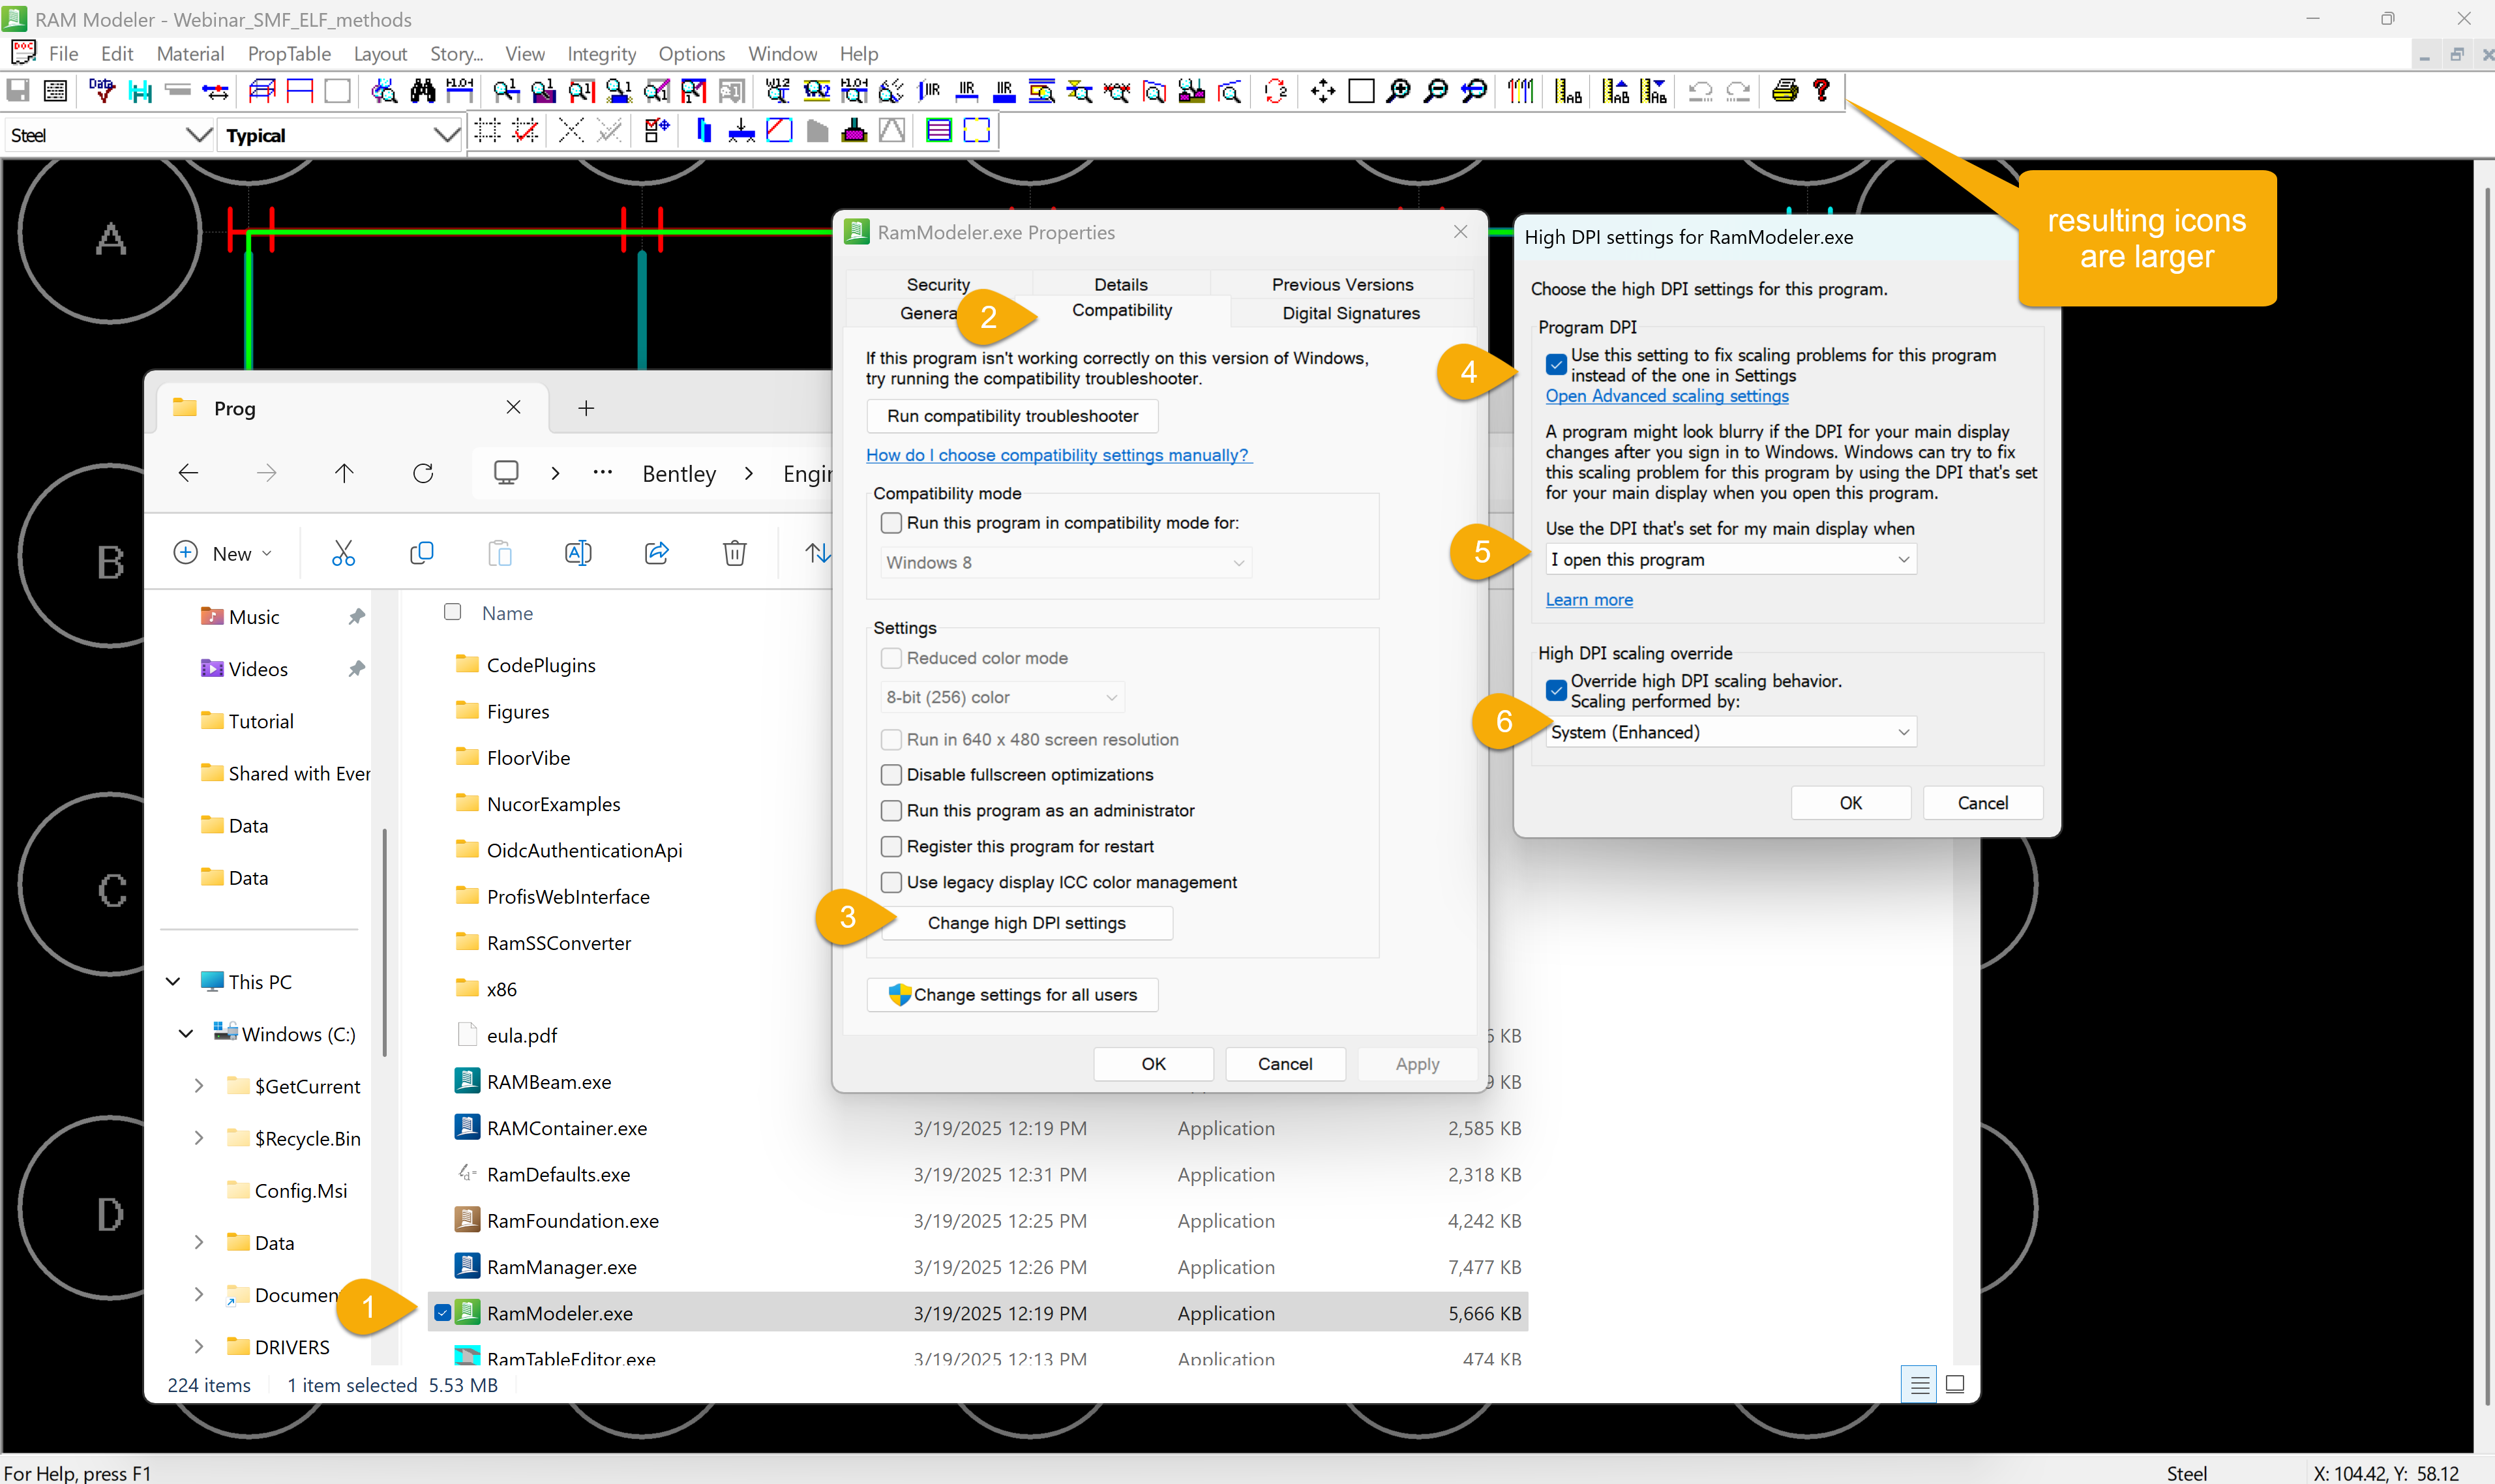Click the Pan arrows icon in toolbar
2495x1484 pixels.
click(x=1322, y=91)
